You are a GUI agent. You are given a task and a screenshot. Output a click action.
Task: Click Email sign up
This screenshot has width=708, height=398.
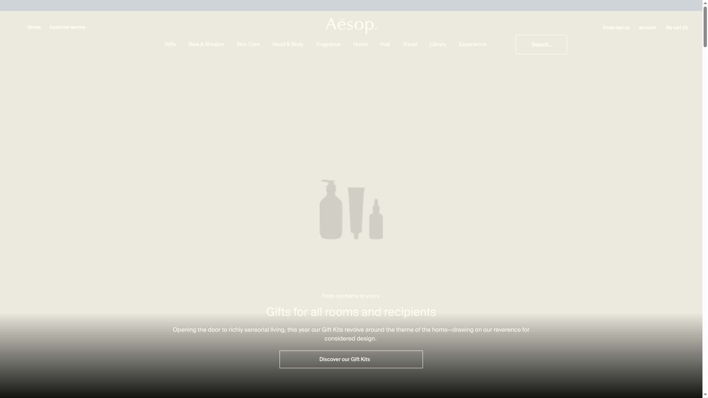coord(616,27)
